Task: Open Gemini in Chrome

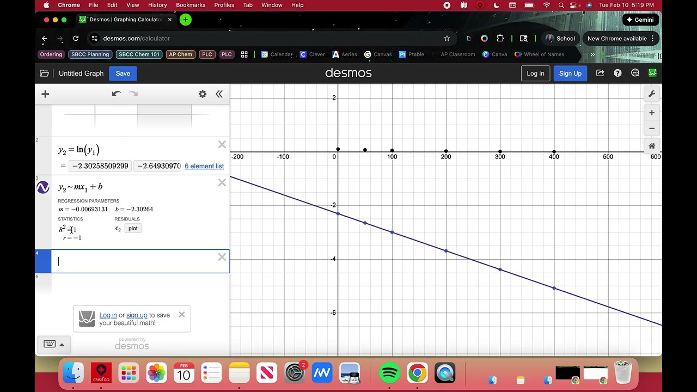Action: click(640, 20)
